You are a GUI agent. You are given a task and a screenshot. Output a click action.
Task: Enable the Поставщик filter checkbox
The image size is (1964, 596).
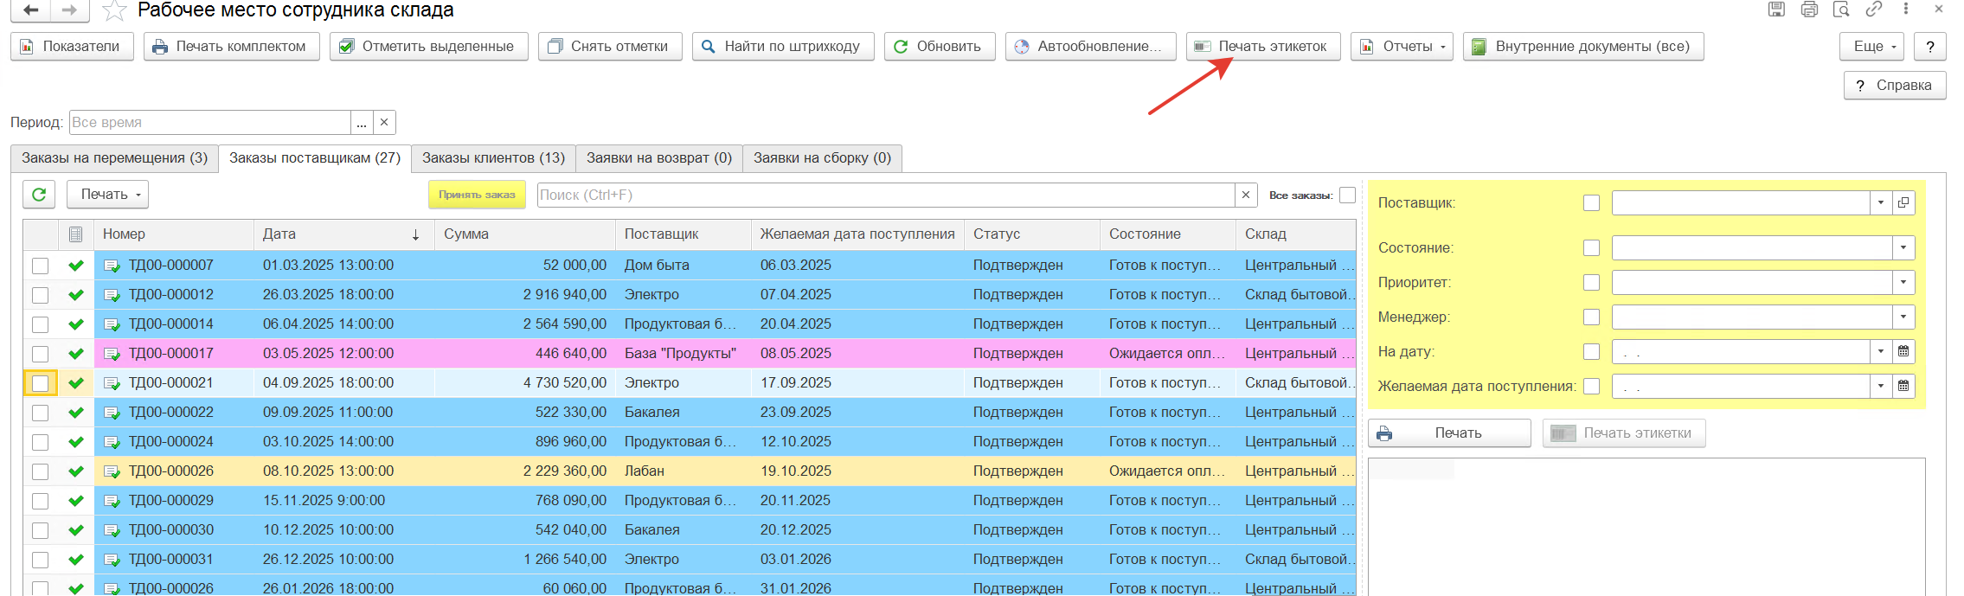(1591, 202)
